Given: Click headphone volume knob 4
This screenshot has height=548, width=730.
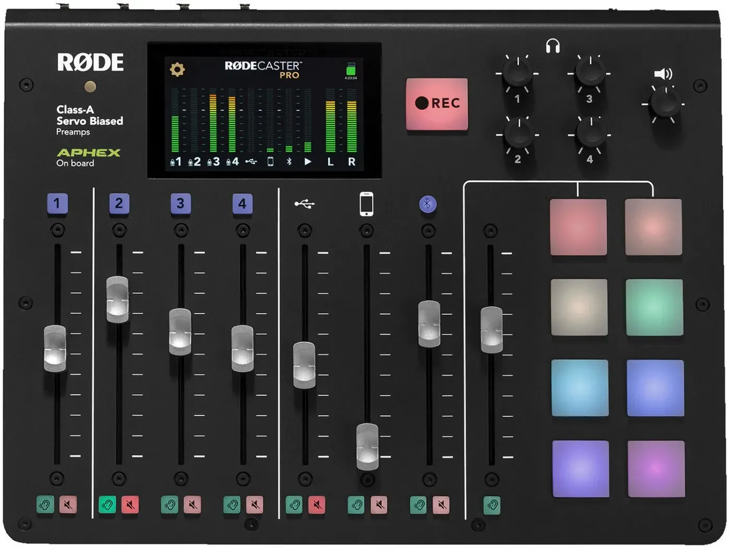Looking at the screenshot, I should pos(591,133).
